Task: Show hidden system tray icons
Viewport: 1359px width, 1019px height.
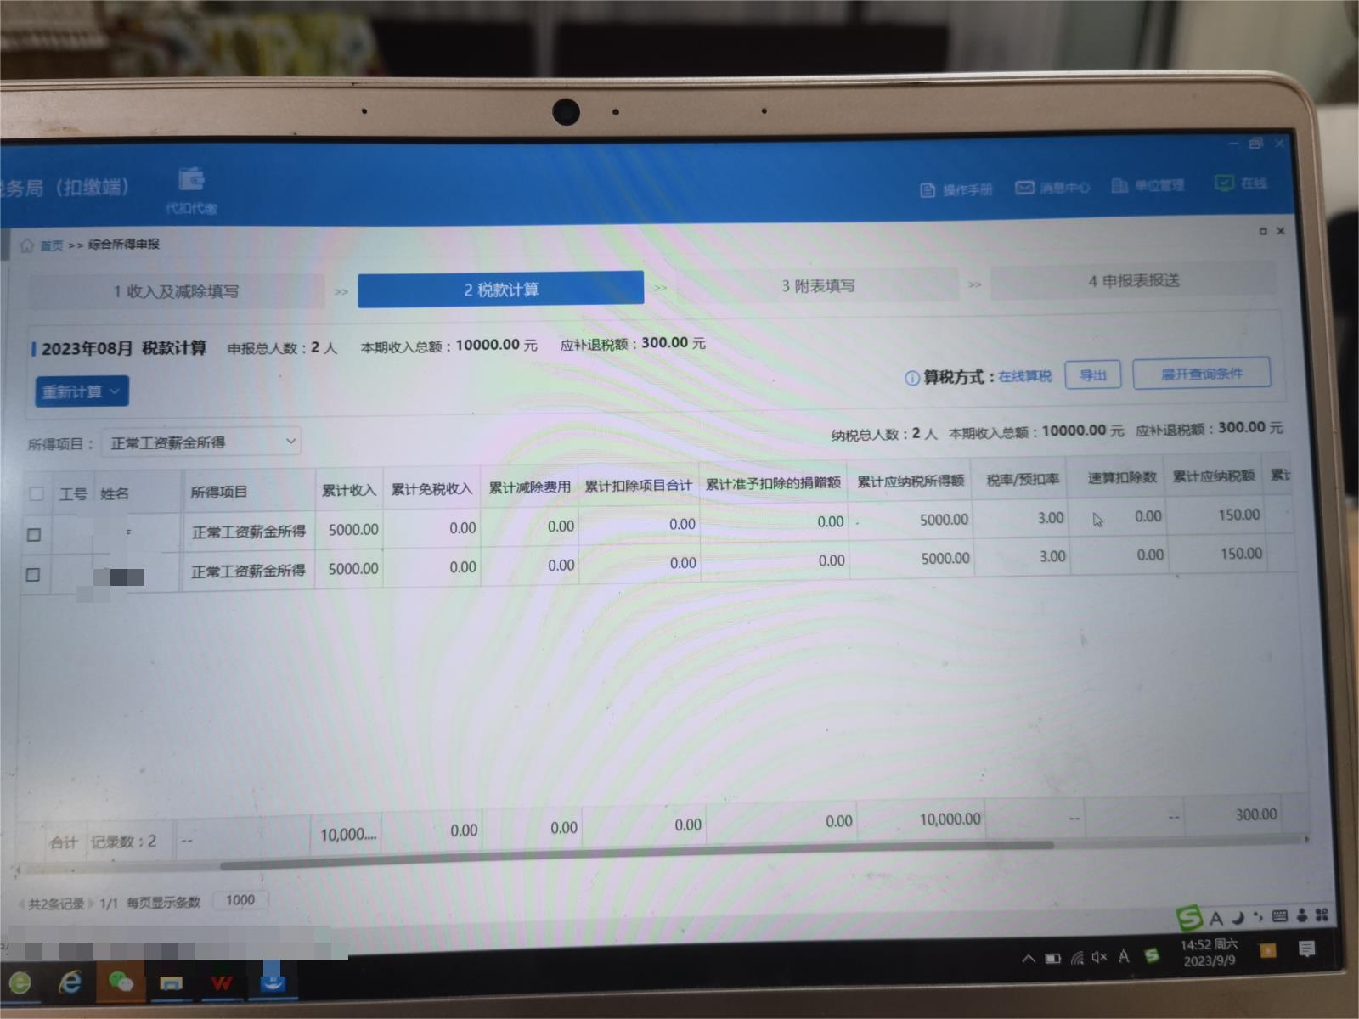Action: (x=1029, y=959)
